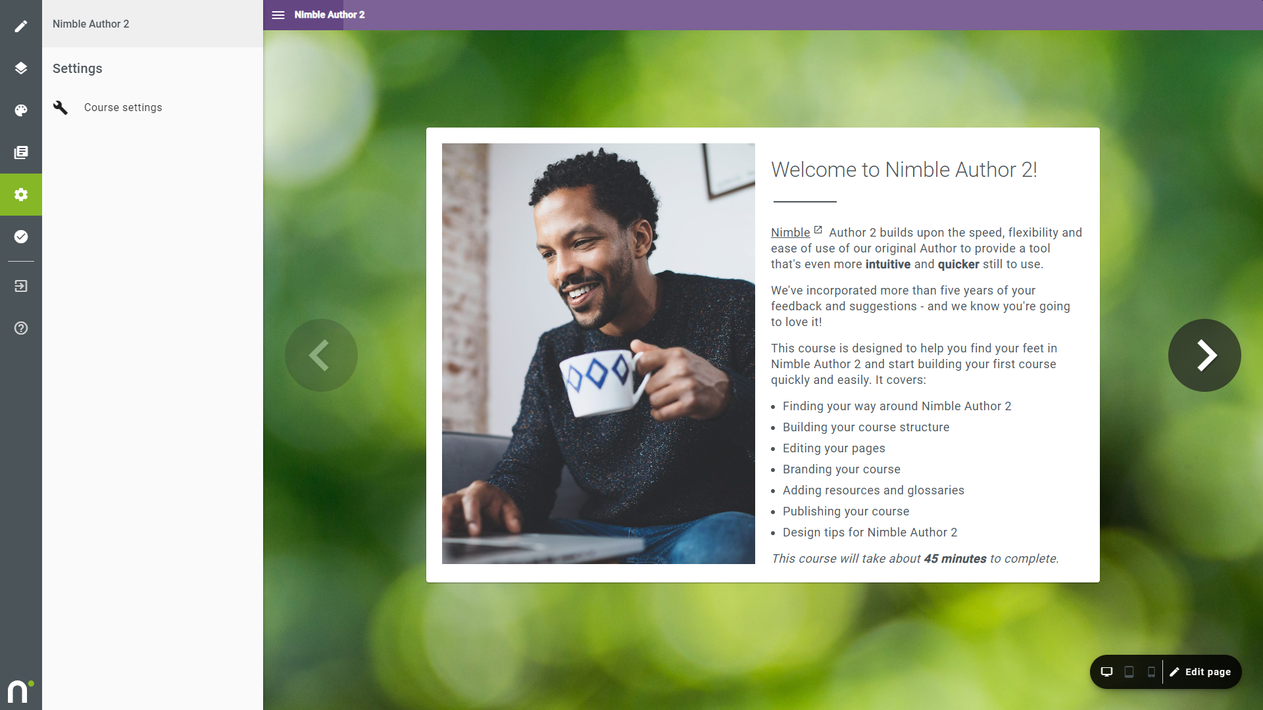
Task: Click the Nimble Author 2 course title in panel
Action: click(91, 24)
